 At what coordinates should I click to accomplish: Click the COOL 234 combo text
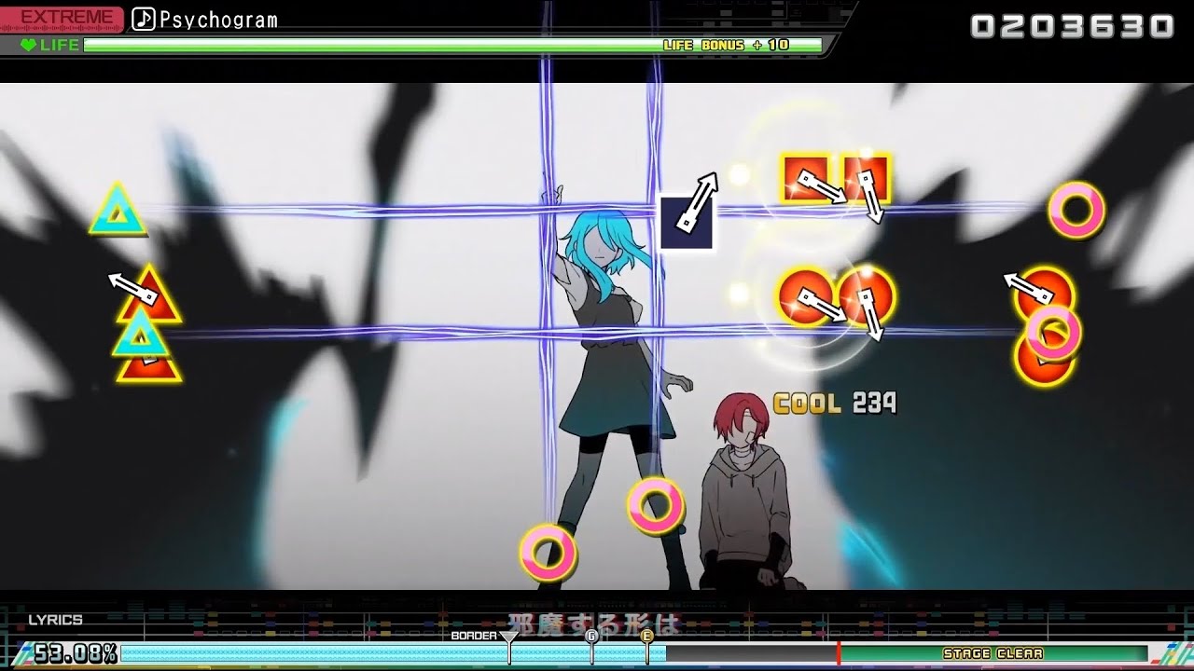835,403
